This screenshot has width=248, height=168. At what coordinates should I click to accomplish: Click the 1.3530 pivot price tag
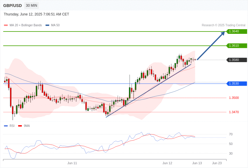[237, 83]
